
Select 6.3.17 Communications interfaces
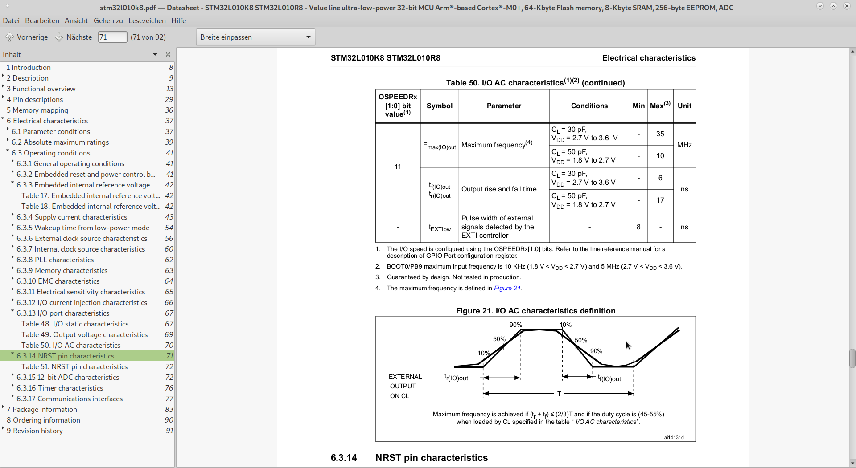pyautogui.click(x=87, y=399)
